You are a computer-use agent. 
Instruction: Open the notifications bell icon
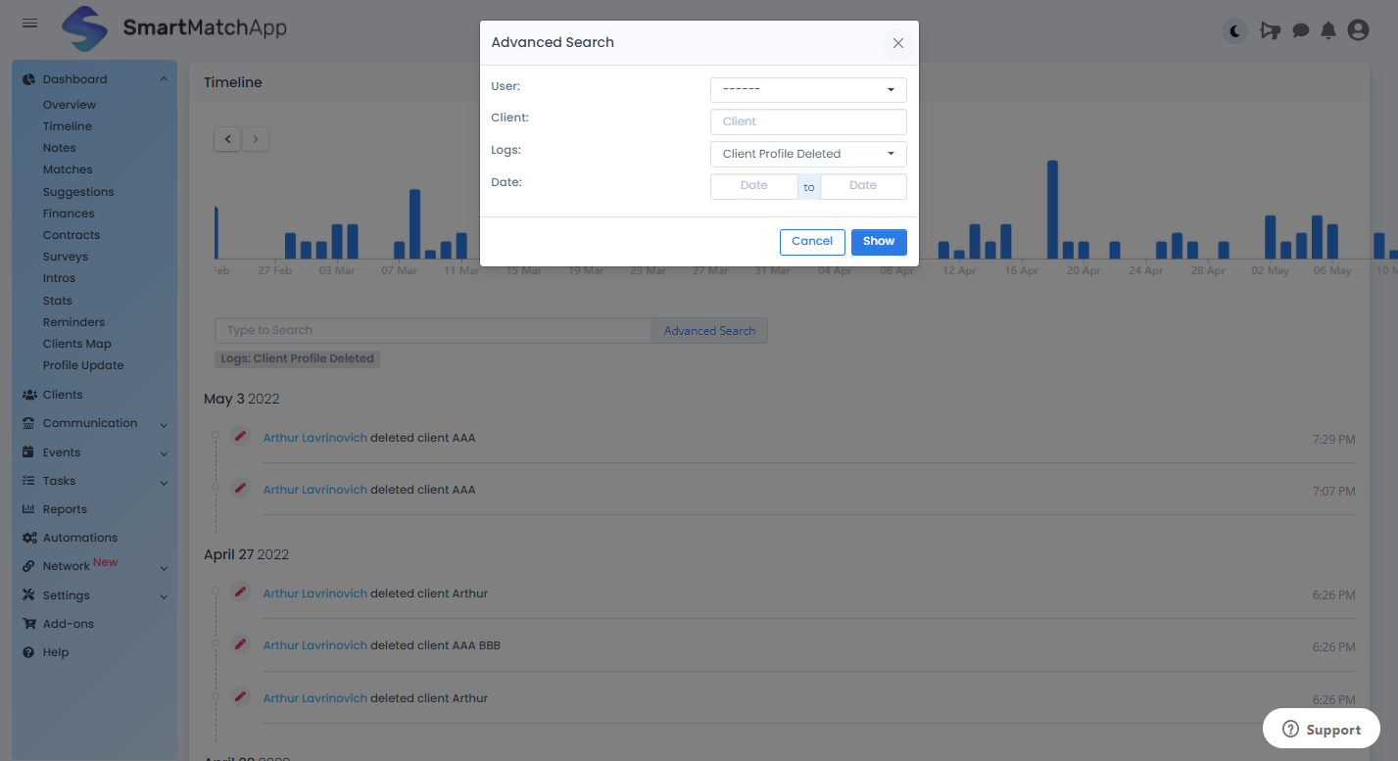tap(1328, 30)
